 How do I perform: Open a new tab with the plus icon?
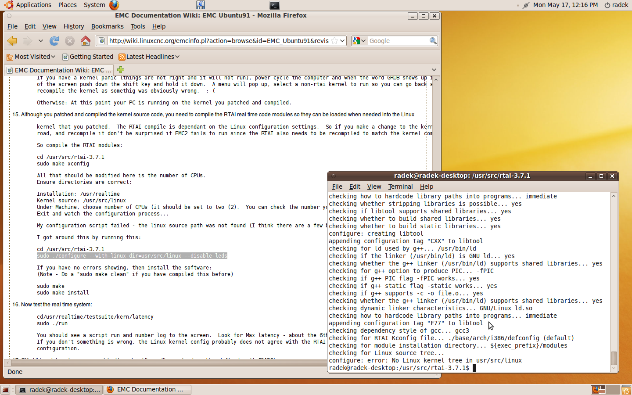(121, 70)
